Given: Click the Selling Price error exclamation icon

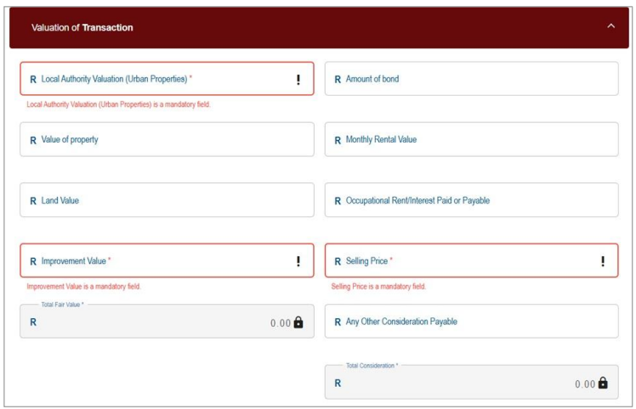Looking at the screenshot, I should click(x=603, y=261).
